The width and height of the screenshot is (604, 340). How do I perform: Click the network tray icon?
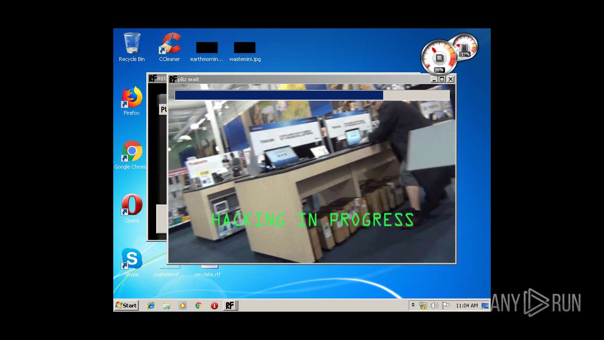tap(423, 306)
